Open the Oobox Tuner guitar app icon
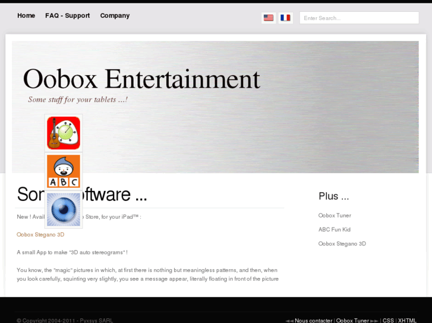The width and height of the screenshot is (432, 323). (64, 133)
